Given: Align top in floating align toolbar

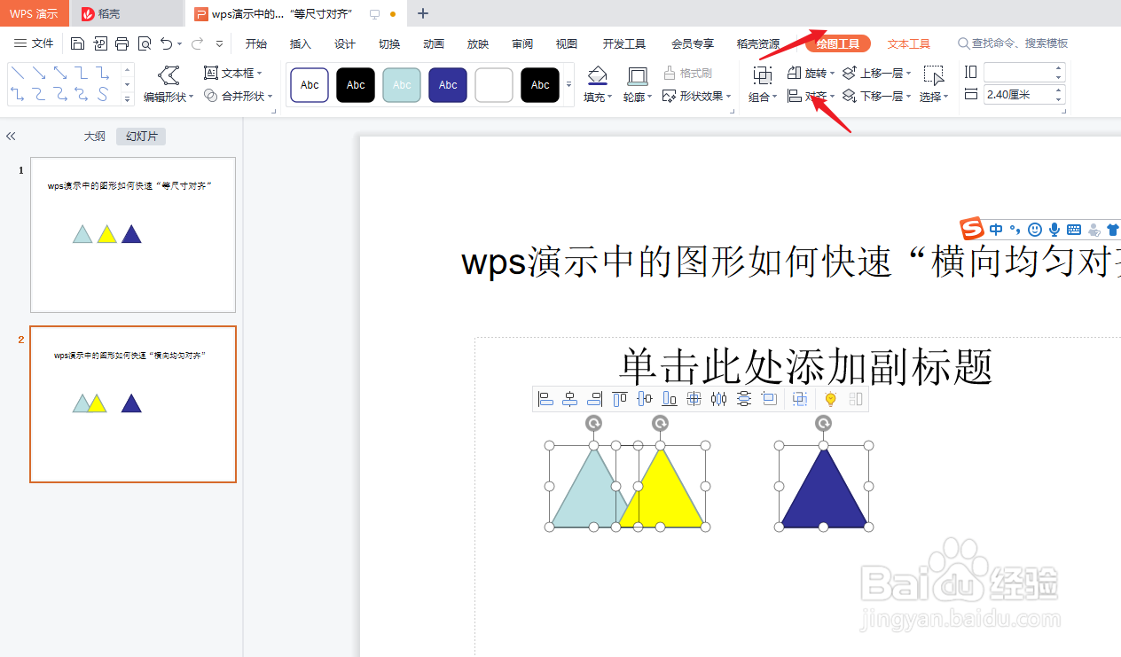Looking at the screenshot, I should tap(620, 399).
